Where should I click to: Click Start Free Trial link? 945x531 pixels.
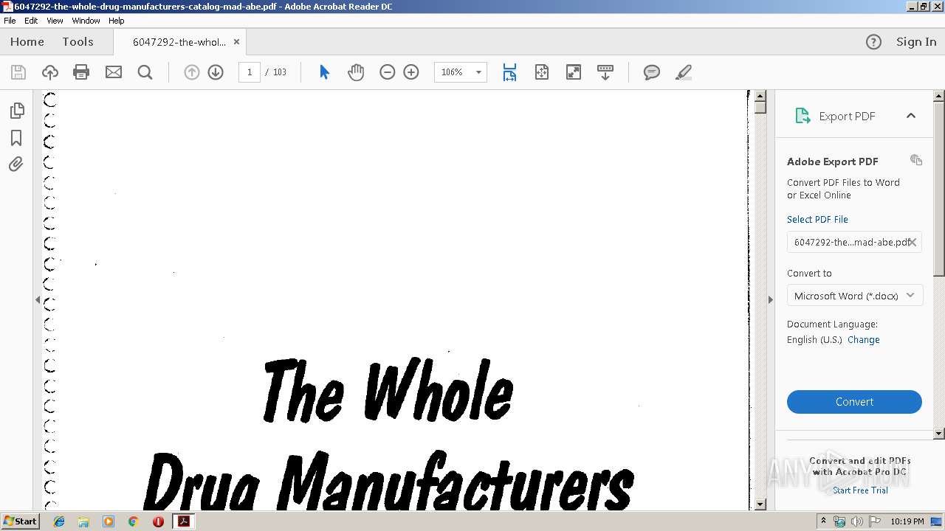(860, 490)
